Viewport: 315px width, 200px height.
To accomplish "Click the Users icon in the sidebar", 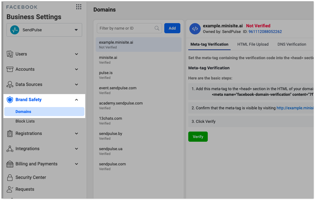I will 10,54.
